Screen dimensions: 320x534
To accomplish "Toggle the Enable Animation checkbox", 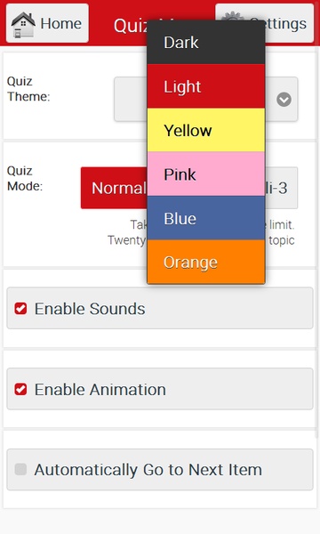I will [x=20, y=389].
